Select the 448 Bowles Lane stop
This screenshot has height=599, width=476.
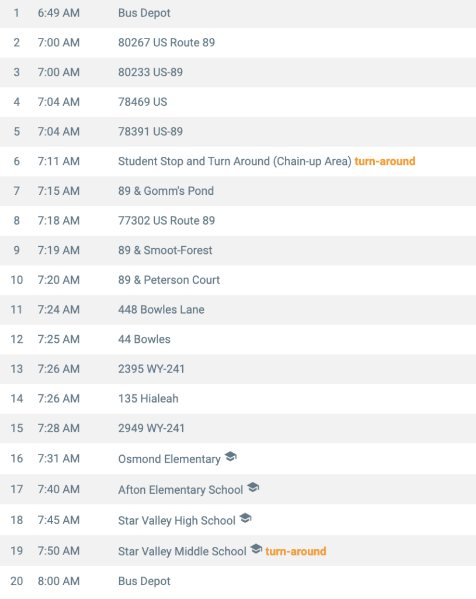[x=161, y=309]
